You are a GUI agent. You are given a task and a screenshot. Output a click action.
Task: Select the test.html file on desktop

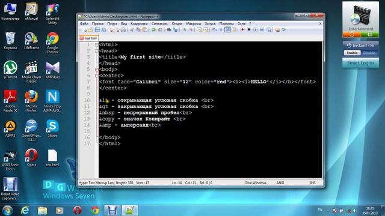tap(52, 158)
